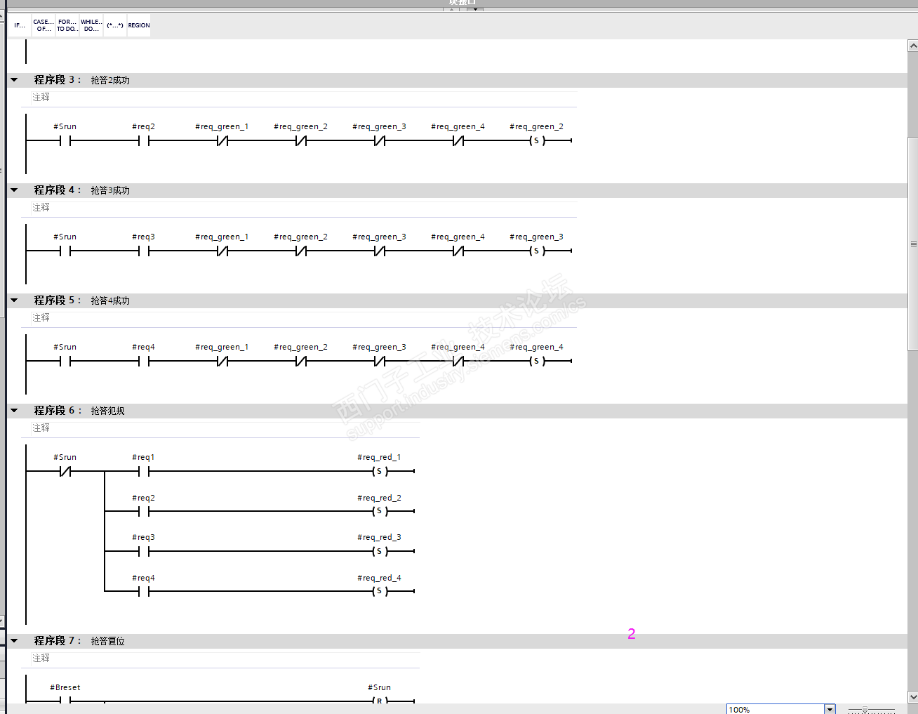This screenshot has height=714, width=918.
Task: Select the #req_red_2 set coil
Action: click(380, 512)
